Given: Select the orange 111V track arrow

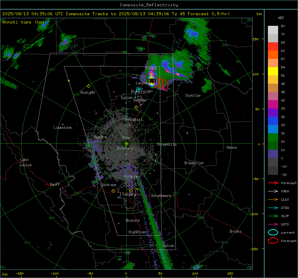Looking at the screenshot, I should coord(273,199).
